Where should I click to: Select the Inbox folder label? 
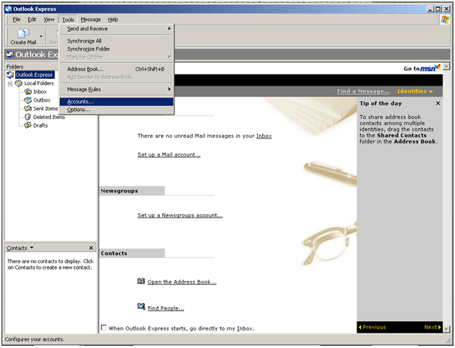tap(40, 92)
